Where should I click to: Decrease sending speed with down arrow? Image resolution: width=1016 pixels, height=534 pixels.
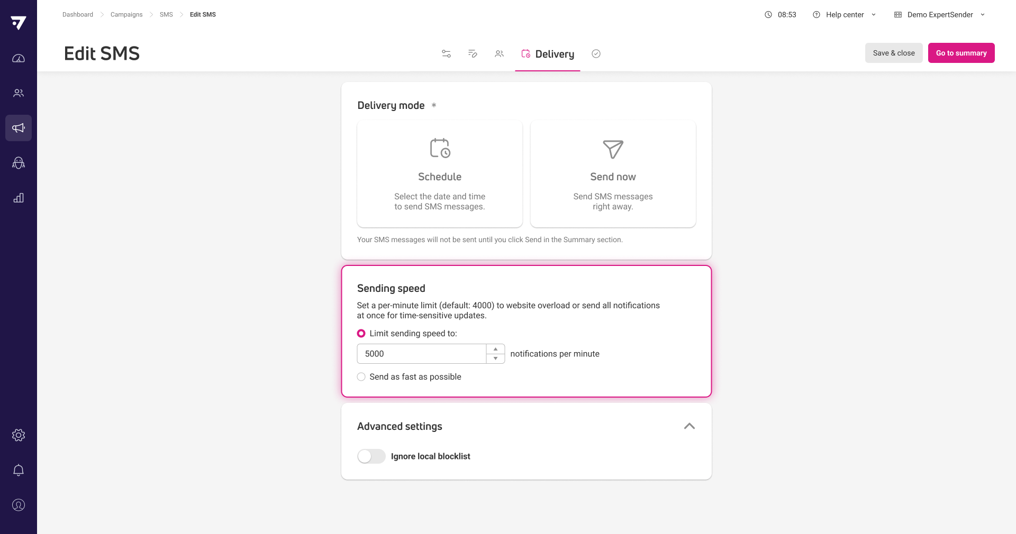(495, 358)
